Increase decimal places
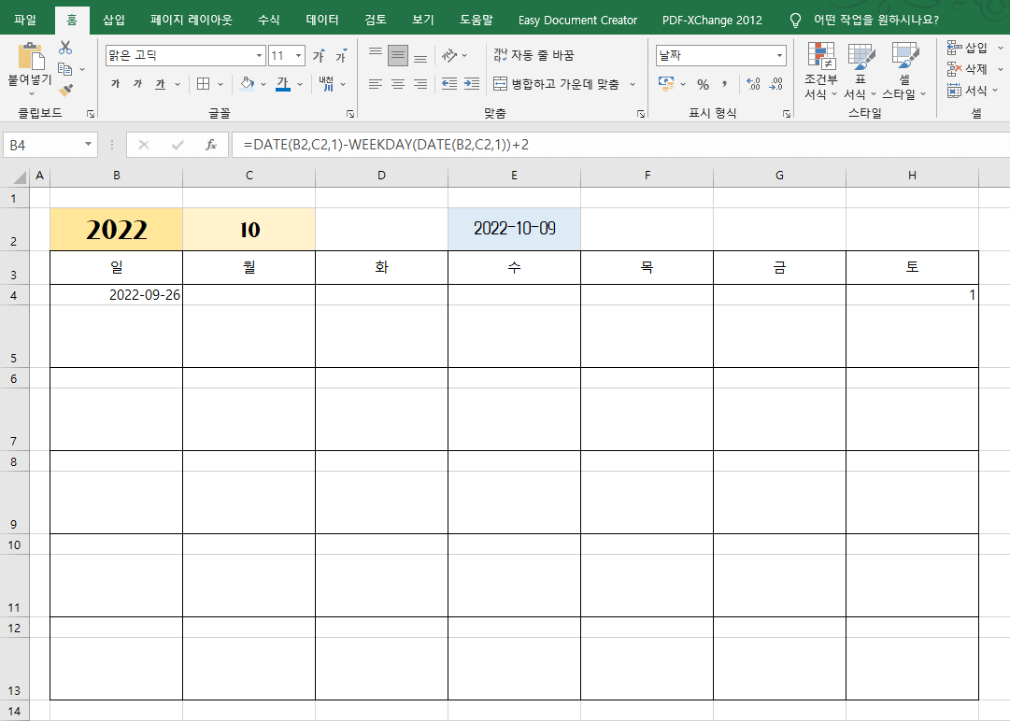 point(753,84)
